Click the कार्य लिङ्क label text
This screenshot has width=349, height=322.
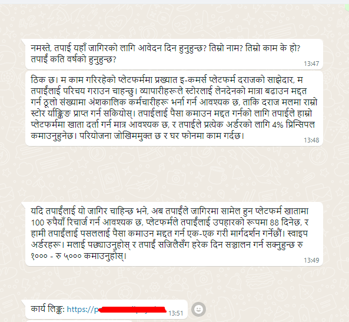click(48, 309)
